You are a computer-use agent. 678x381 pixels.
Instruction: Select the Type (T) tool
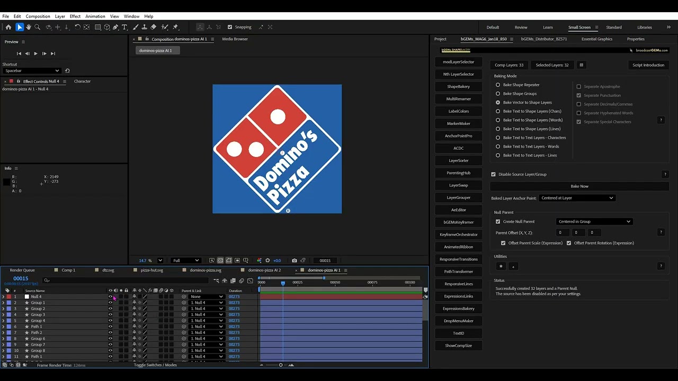(x=124, y=27)
